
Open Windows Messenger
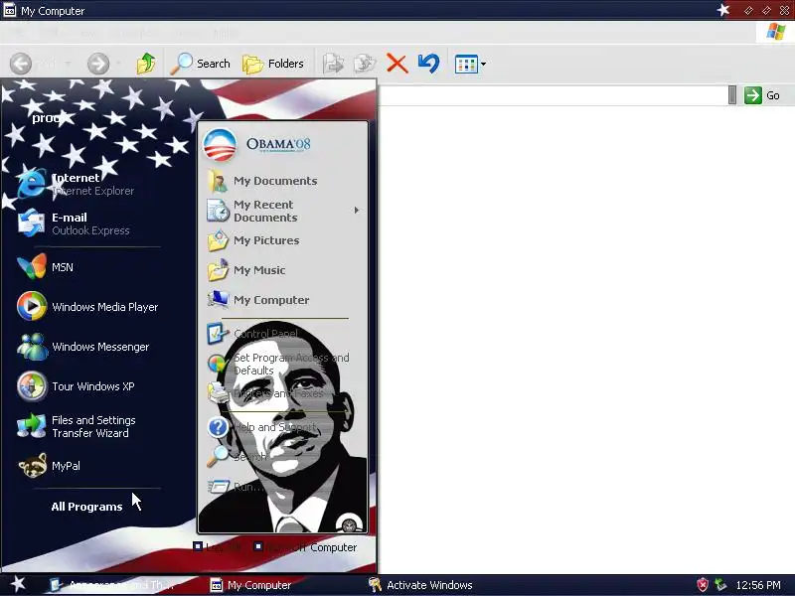pyautogui.click(x=83, y=347)
